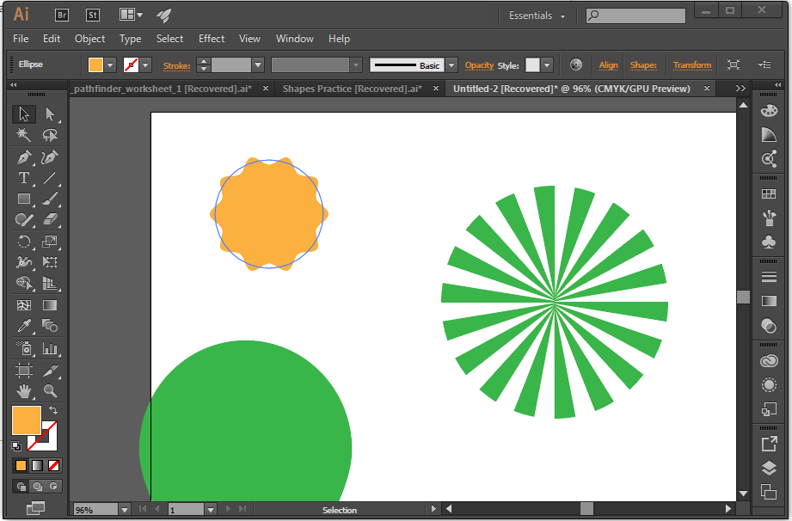Click the Change Screen Mode button
Image resolution: width=792 pixels, height=521 pixels.
(x=35, y=508)
